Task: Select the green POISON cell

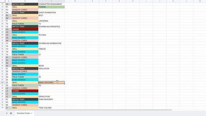Action: tap(51, 7)
